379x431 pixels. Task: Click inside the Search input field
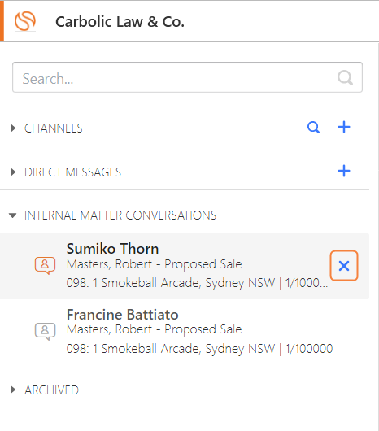coord(187,77)
